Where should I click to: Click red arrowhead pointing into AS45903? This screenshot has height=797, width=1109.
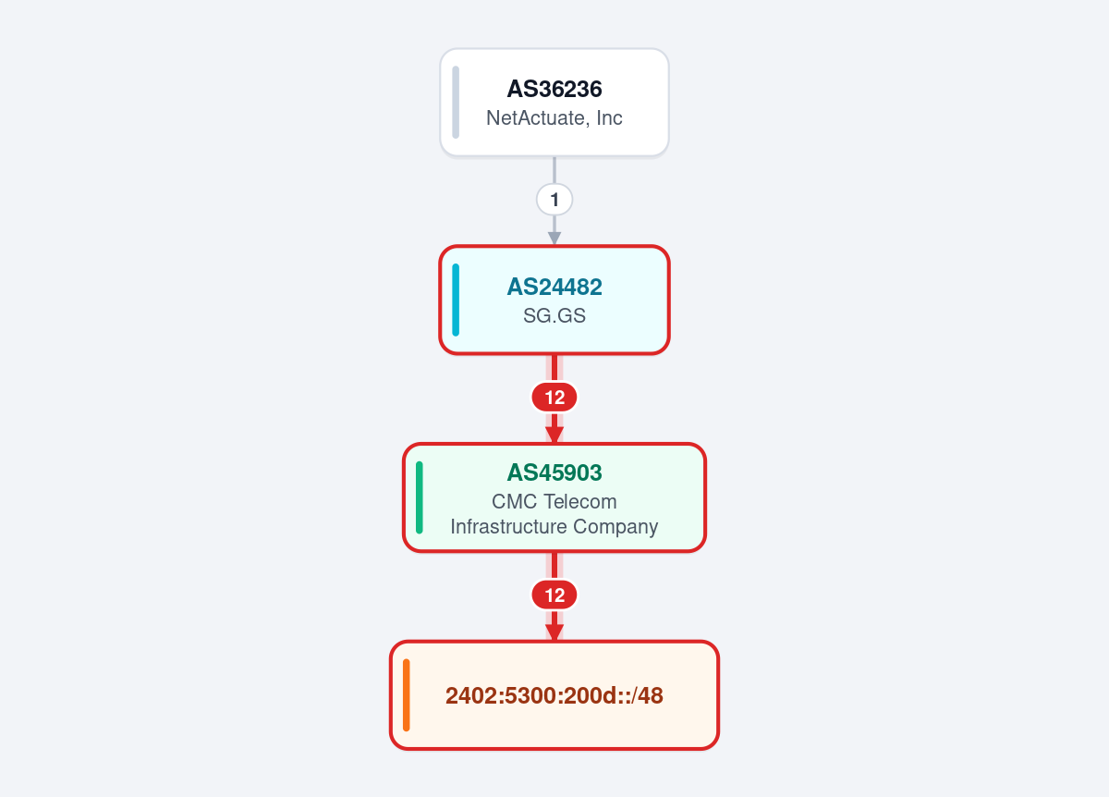pyautogui.click(x=554, y=435)
